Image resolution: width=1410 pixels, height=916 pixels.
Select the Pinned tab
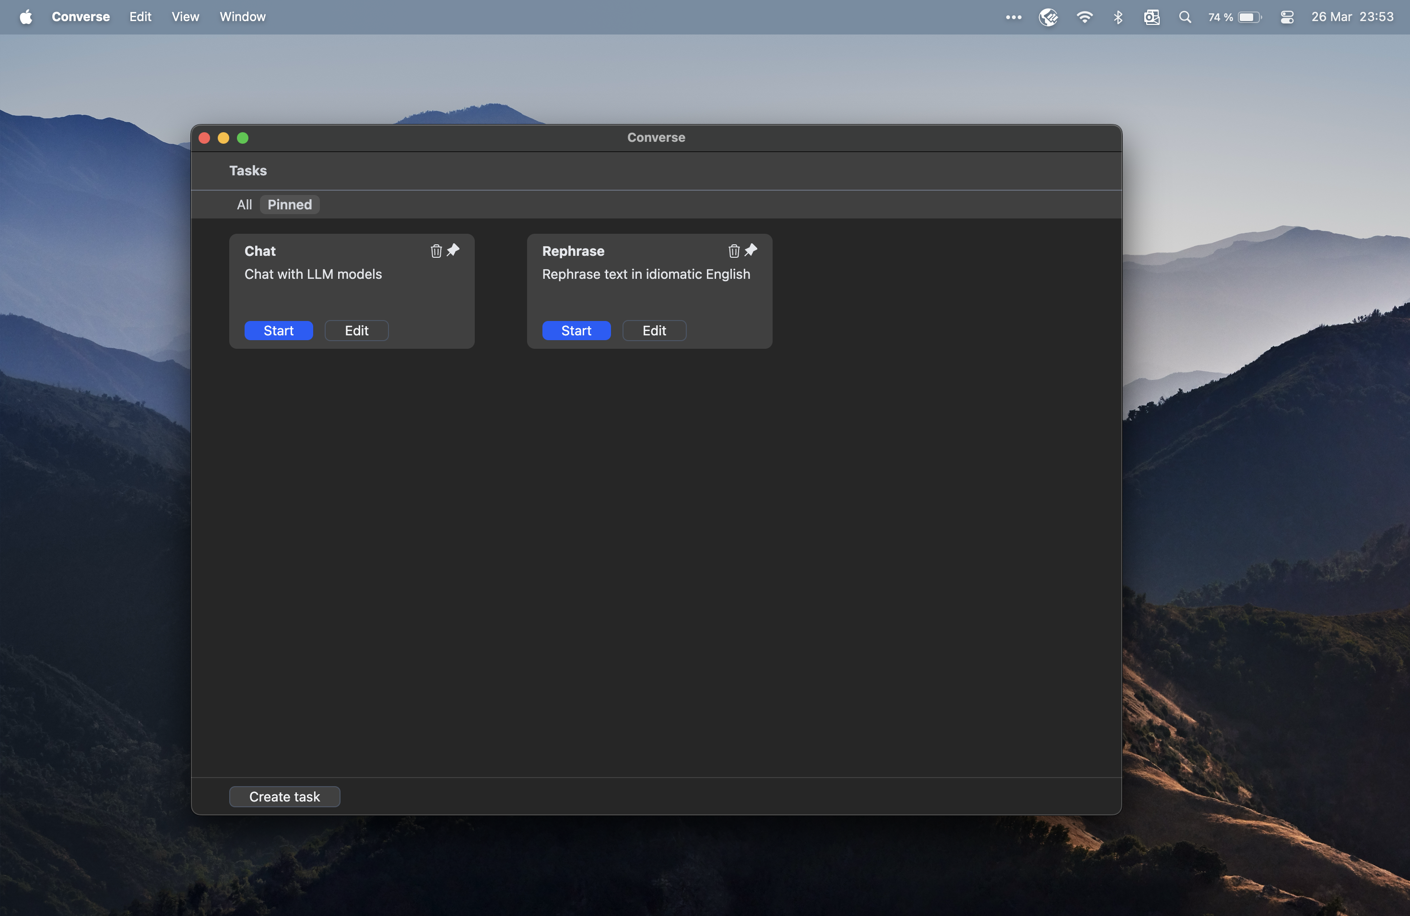coord(290,205)
